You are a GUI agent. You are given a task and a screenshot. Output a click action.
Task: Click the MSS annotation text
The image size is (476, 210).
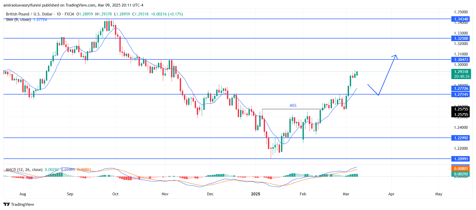293,106
